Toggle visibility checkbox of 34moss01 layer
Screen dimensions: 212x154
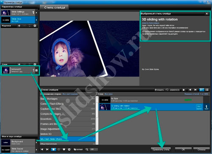click(36, 70)
